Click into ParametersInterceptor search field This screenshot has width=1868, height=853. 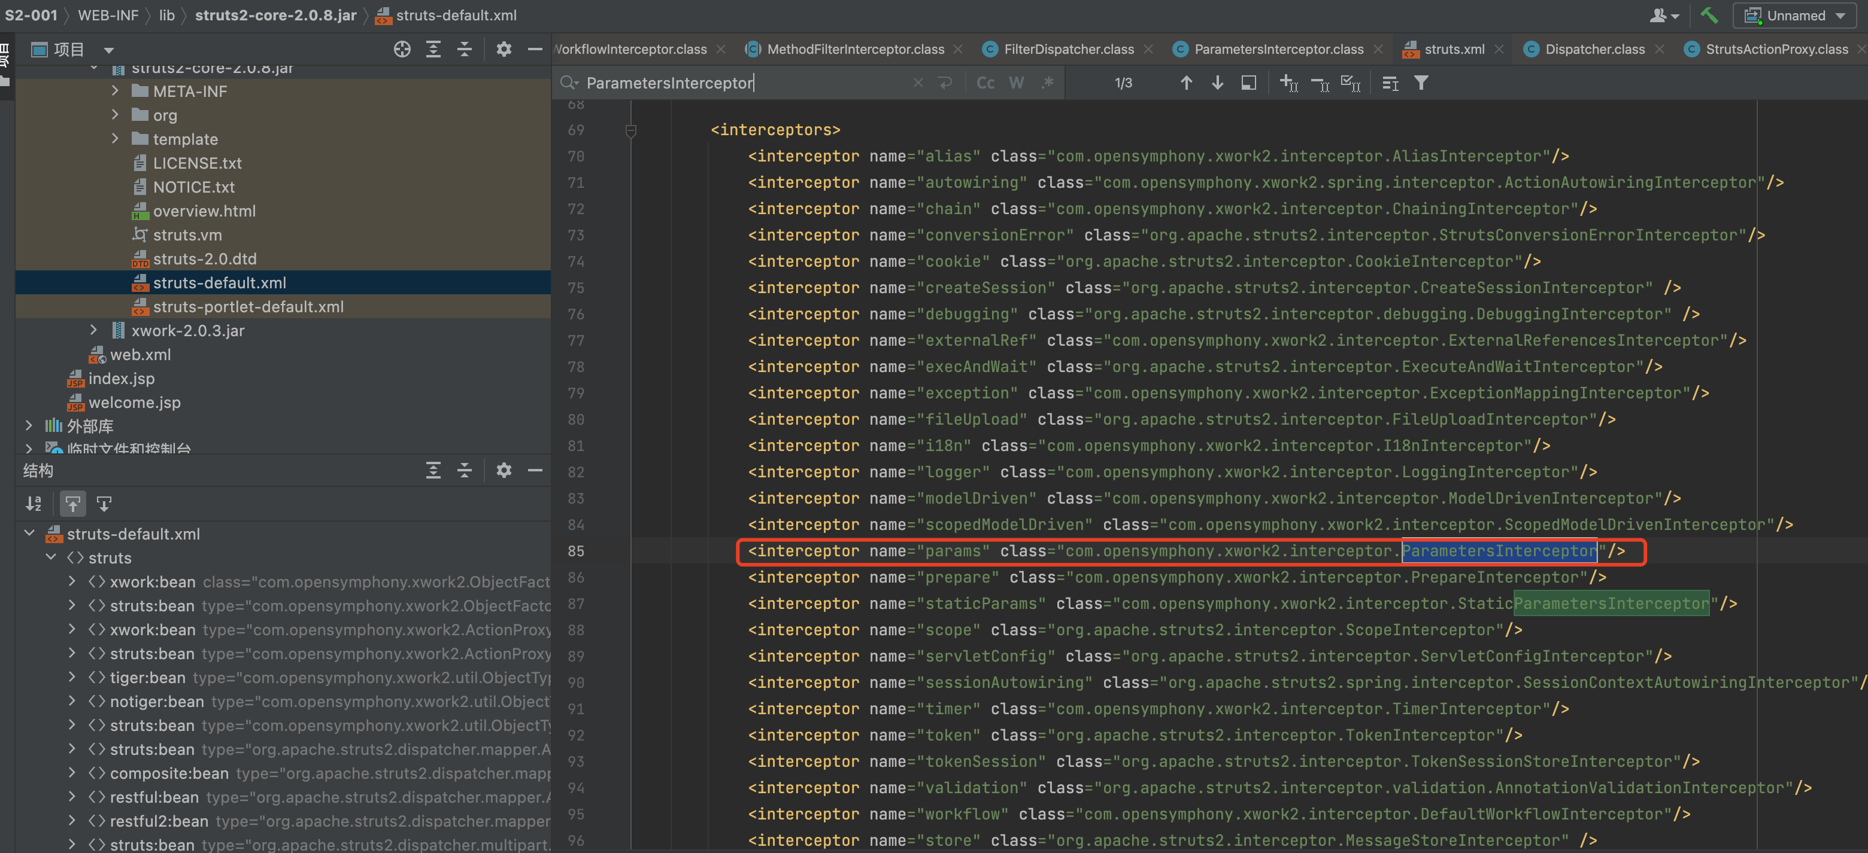(x=739, y=83)
